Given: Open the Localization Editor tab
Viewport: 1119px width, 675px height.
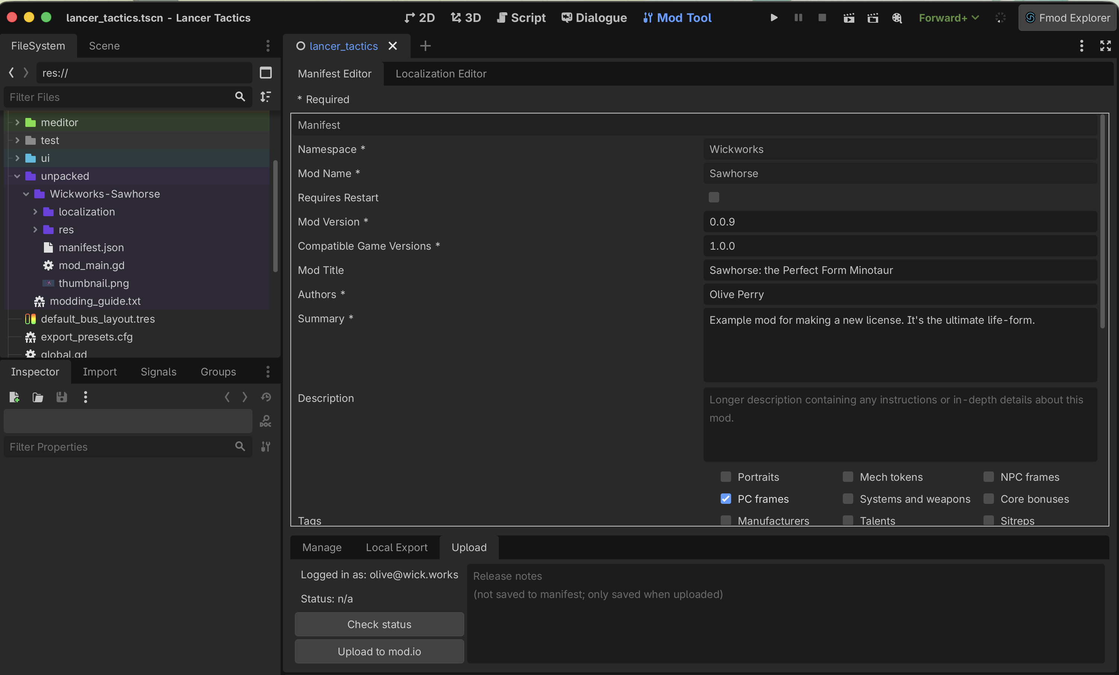Looking at the screenshot, I should coord(441,74).
